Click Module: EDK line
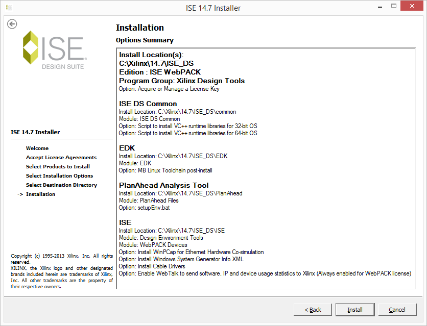 click(135, 163)
